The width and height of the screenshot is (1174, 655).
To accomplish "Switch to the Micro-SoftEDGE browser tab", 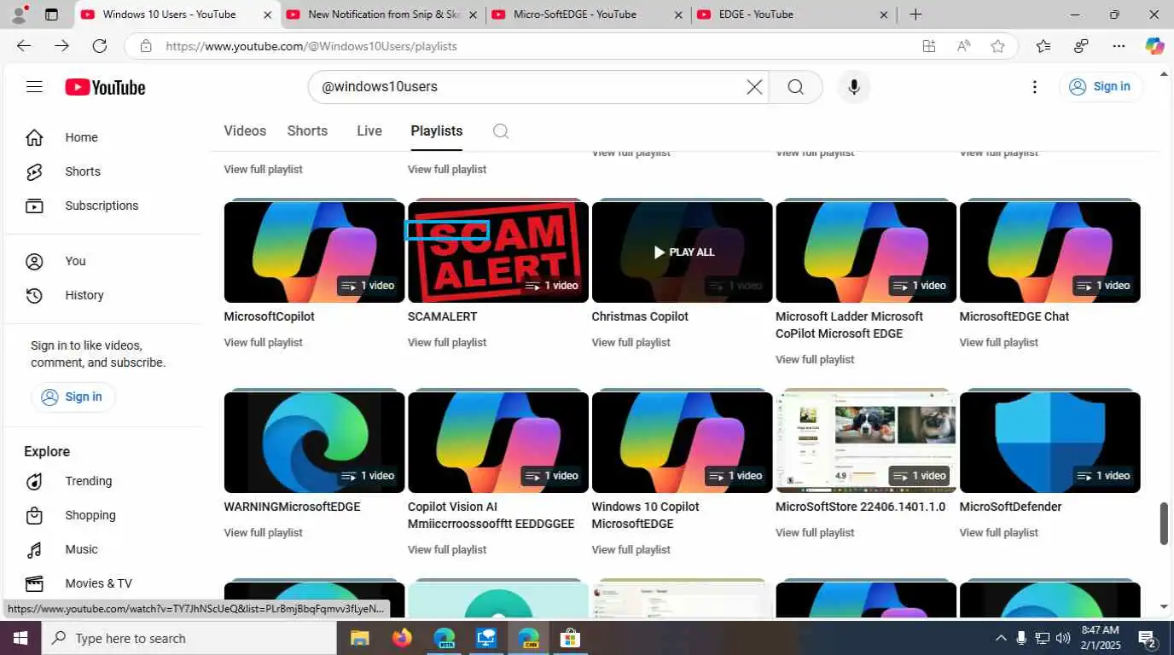I will click(586, 14).
